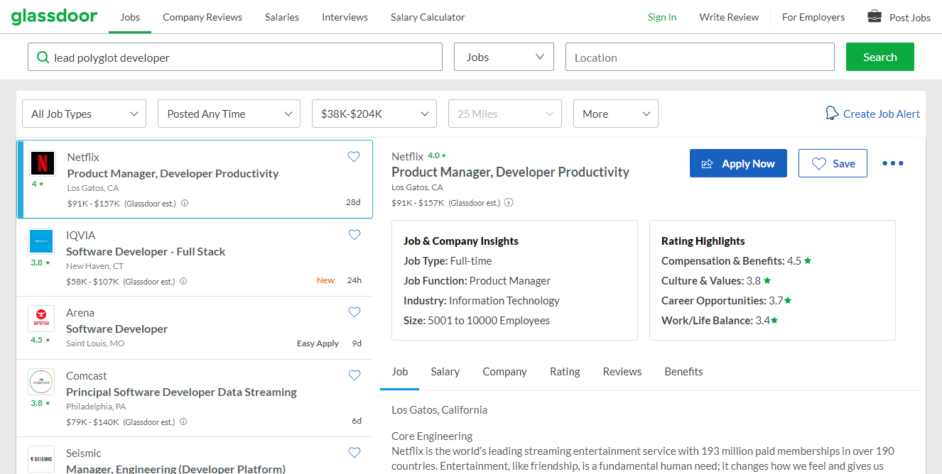Click the Netflix company name in detail header
This screenshot has height=474, width=942.
coord(407,156)
